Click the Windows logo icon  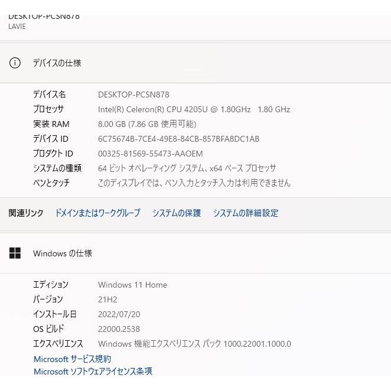[x=15, y=253]
